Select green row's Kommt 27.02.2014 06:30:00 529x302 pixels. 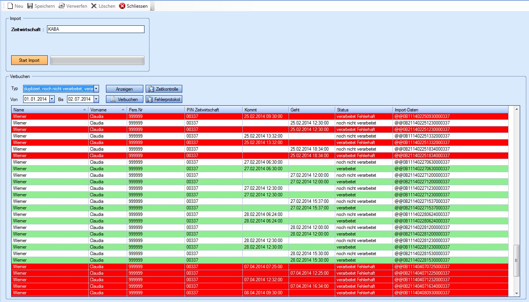[265, 168]
